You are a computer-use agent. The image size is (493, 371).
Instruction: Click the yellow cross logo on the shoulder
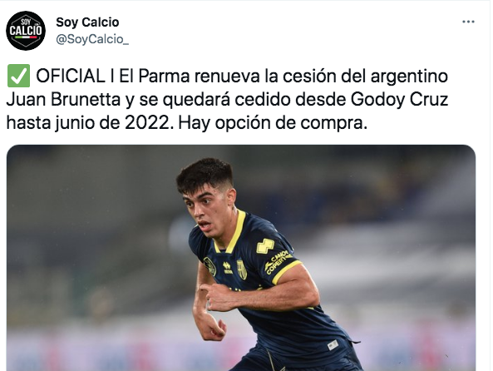265,245
